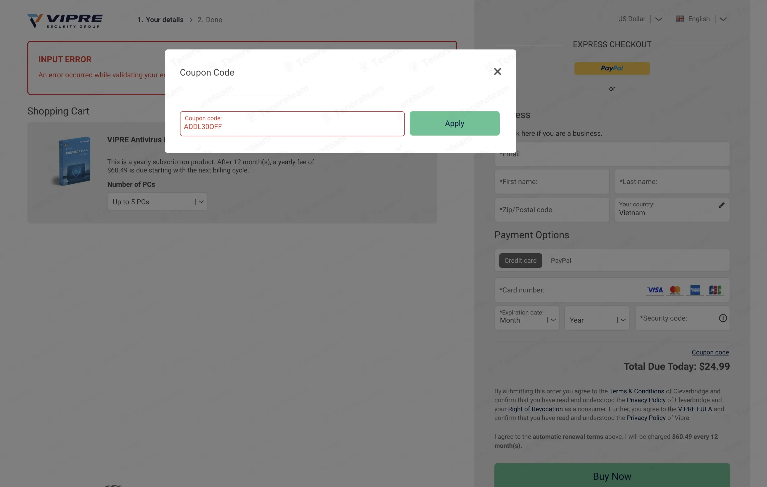767x487 pixels.
Task: Click the 'Shopping Cart' heading
Action: 58,111
